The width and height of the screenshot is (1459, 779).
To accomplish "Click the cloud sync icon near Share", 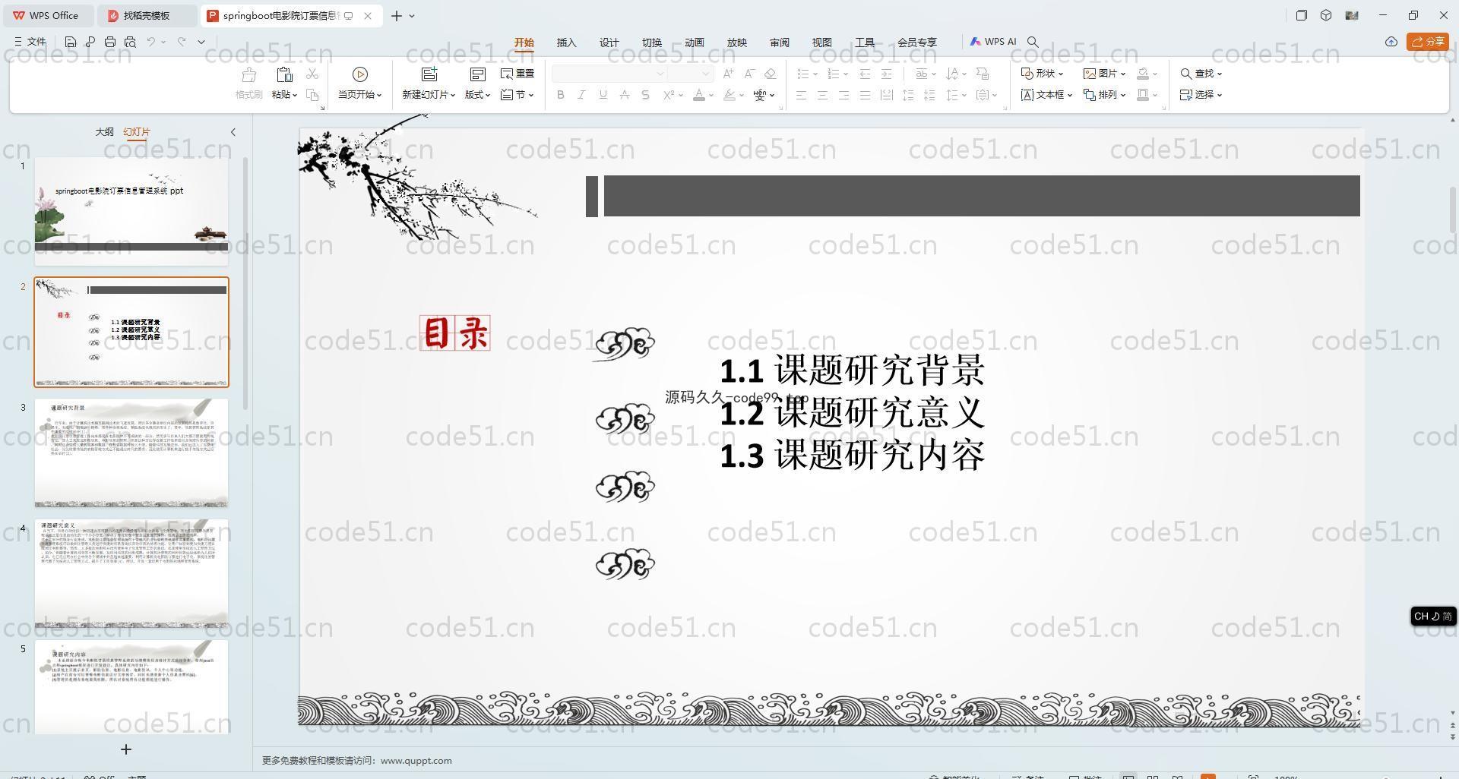I will [x=1391, y=42].
